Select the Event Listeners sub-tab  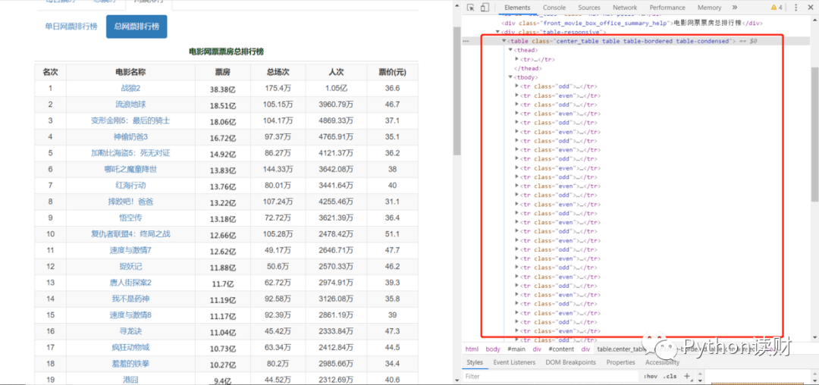[x=514, y=362]
